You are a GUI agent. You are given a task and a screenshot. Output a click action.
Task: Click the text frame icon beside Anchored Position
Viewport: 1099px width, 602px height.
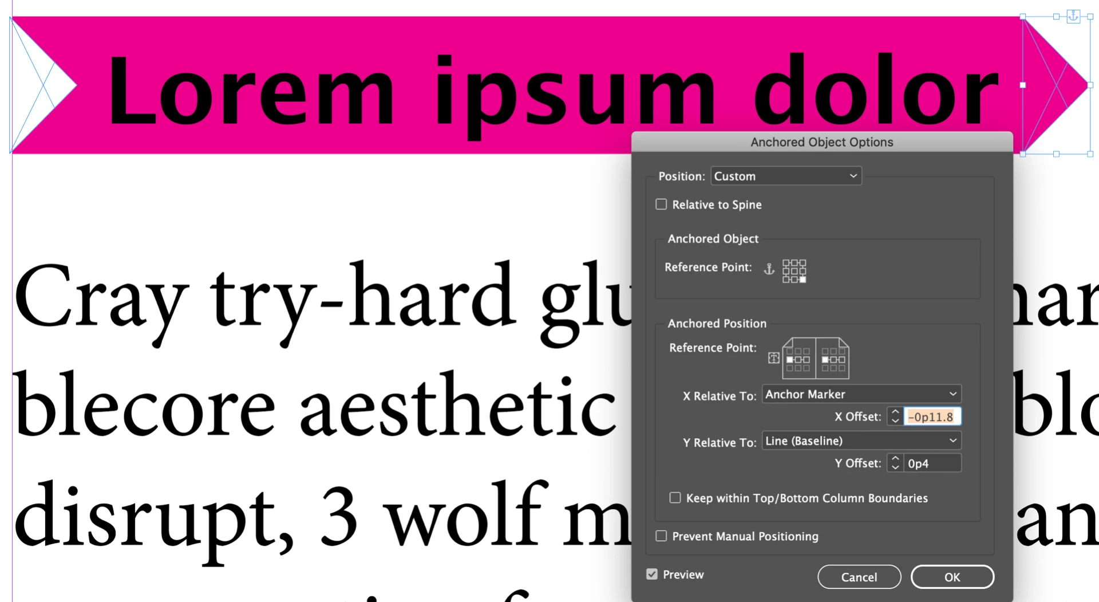click(774, 358)
